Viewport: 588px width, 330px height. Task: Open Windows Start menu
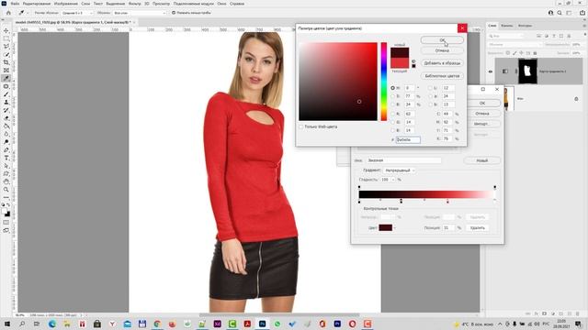6,324
